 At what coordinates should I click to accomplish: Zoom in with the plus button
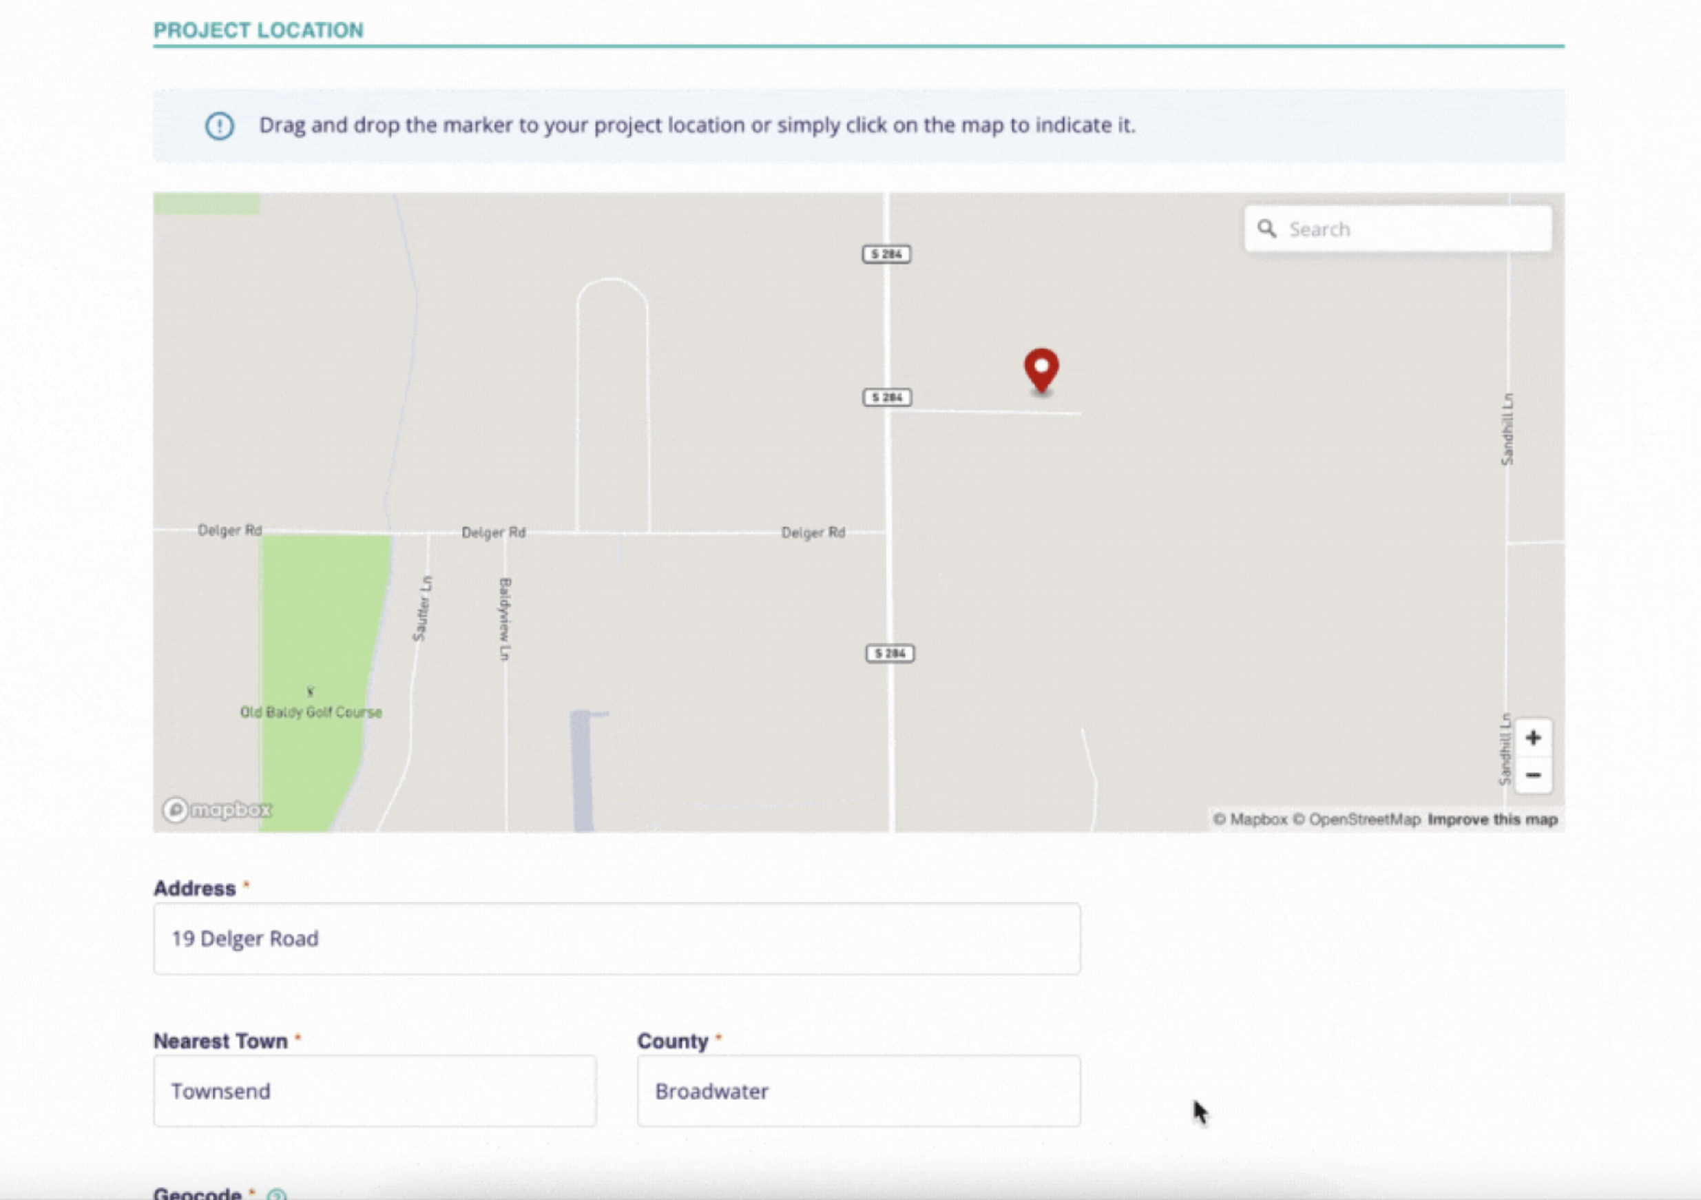1533,738
